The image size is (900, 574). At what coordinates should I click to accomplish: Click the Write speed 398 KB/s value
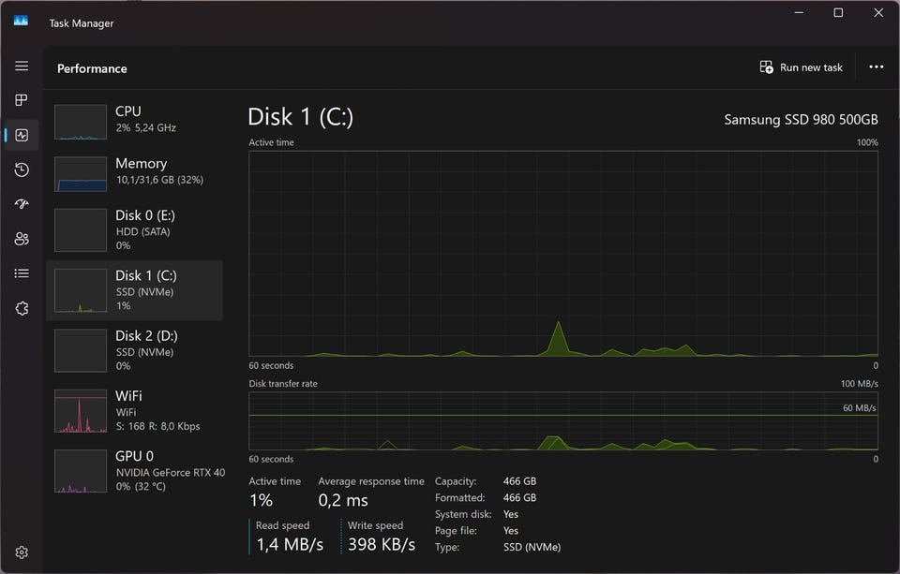click(382, 544)
